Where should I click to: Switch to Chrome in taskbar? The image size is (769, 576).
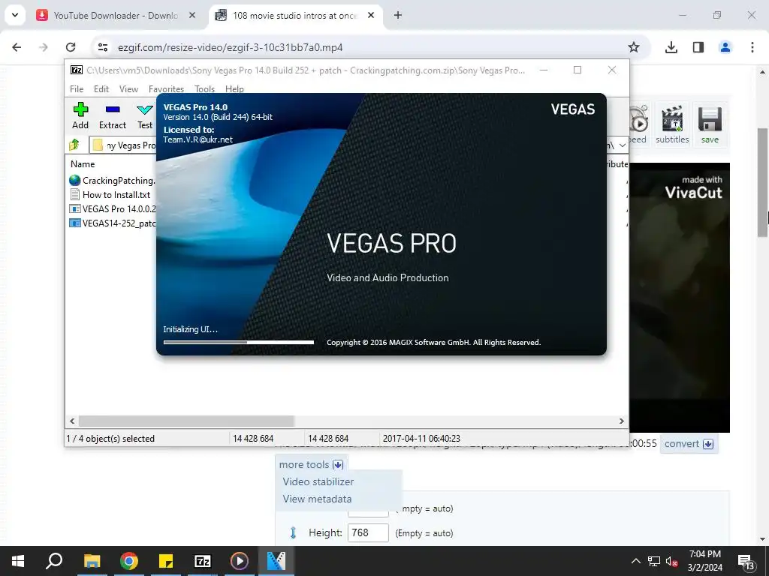[128, 561]
